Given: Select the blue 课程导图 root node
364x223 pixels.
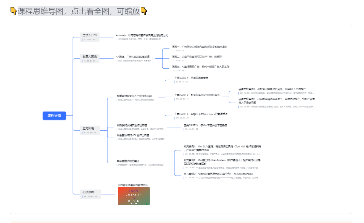Looking at the screenshot, I should pyautogui.click(x=54, y=116).
